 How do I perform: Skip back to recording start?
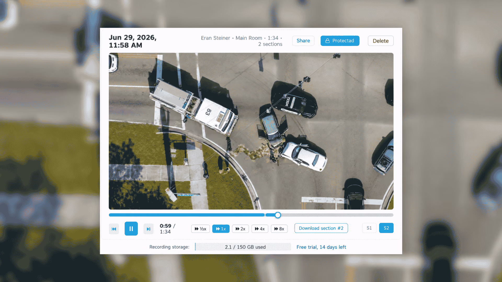click(114, 229)
